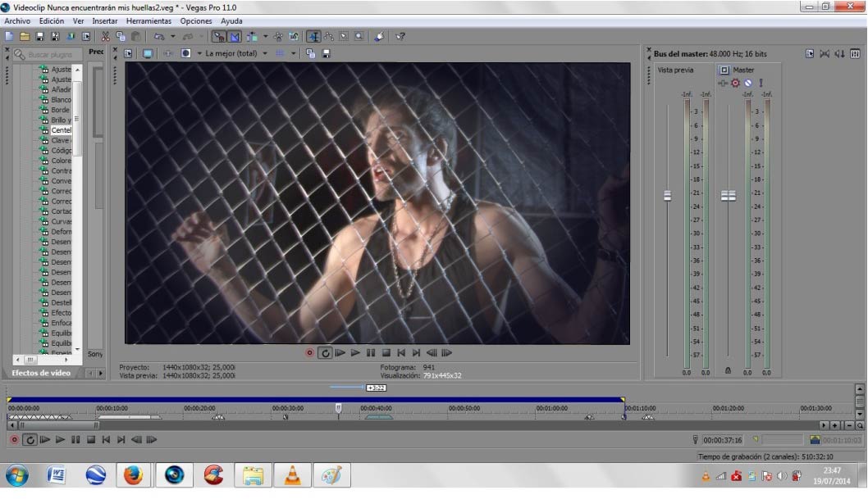
Task: Copy preview snapshot to clipboard
Action: [311, 53]
